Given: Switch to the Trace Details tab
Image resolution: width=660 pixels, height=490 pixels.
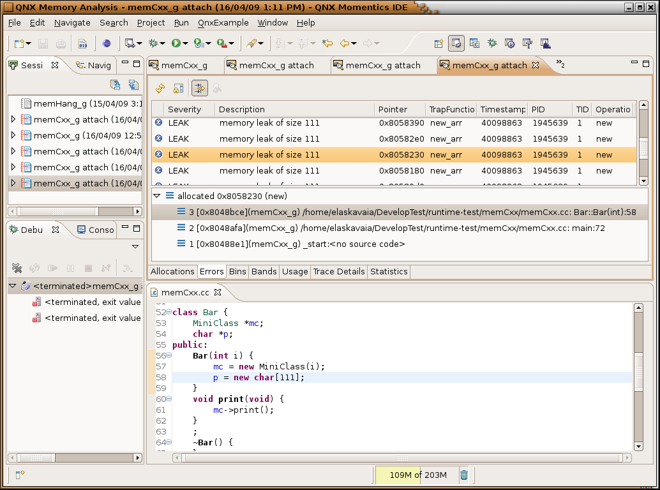Looking at the screenshot, I should tap(339, 271).
